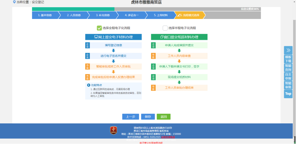
Task: Click the green 信息完整度 progress bar
Action: [73, 9]
